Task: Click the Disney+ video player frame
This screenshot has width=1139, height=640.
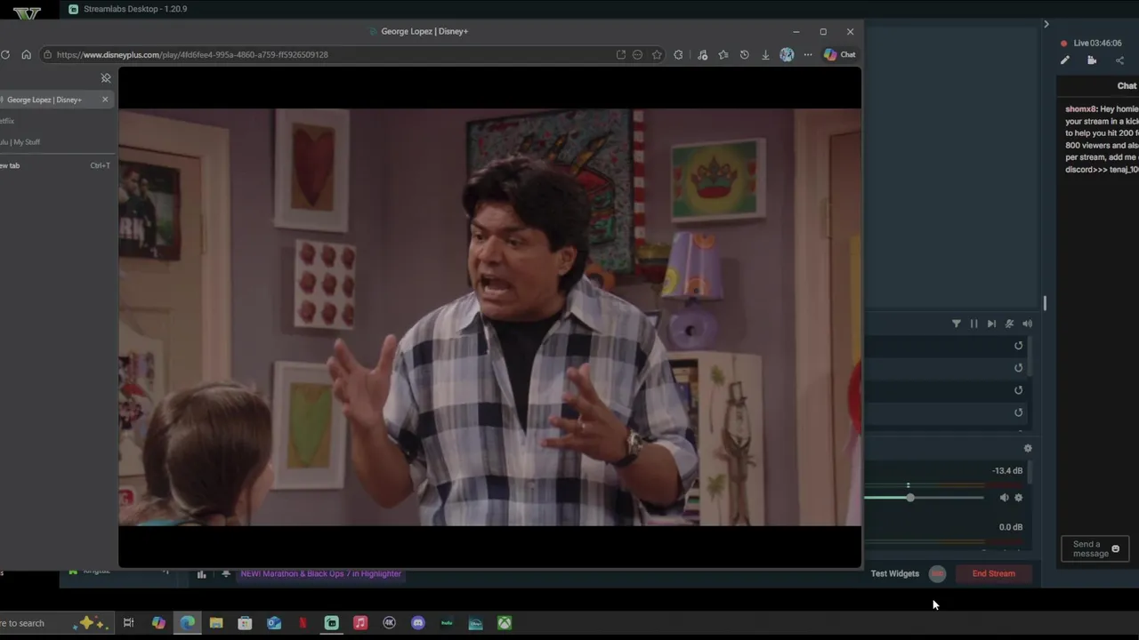Action: click(489, 317)
